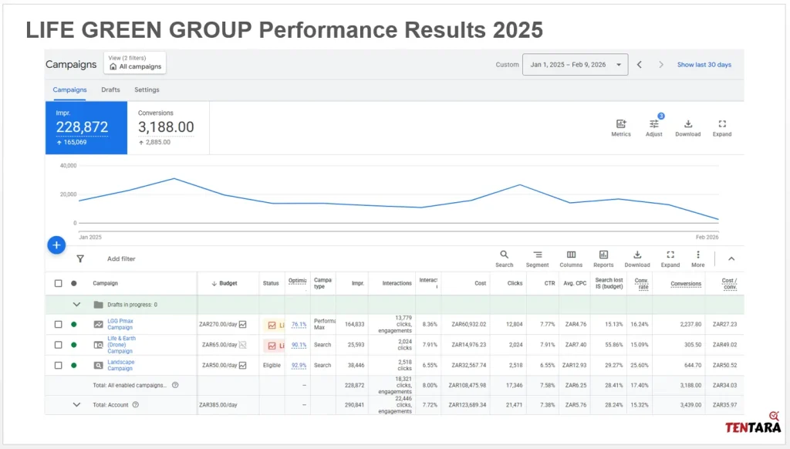Open the Columns icon in table toolbar

click(571, 255)
